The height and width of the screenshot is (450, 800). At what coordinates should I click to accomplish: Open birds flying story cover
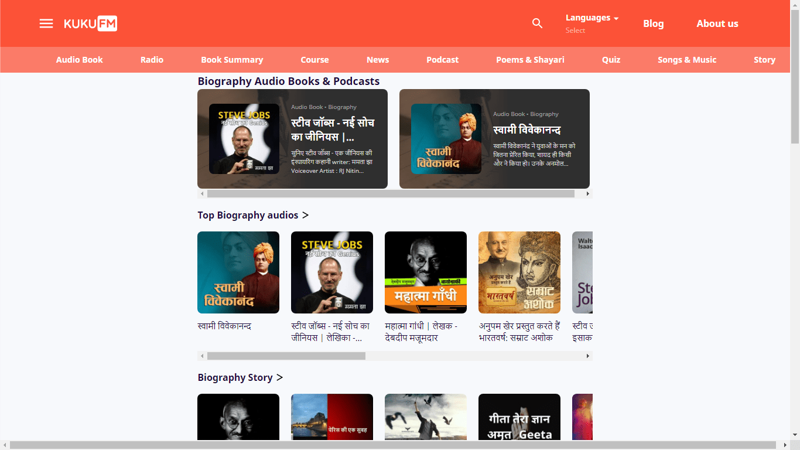pyautogui.click(x=426, y=417)
